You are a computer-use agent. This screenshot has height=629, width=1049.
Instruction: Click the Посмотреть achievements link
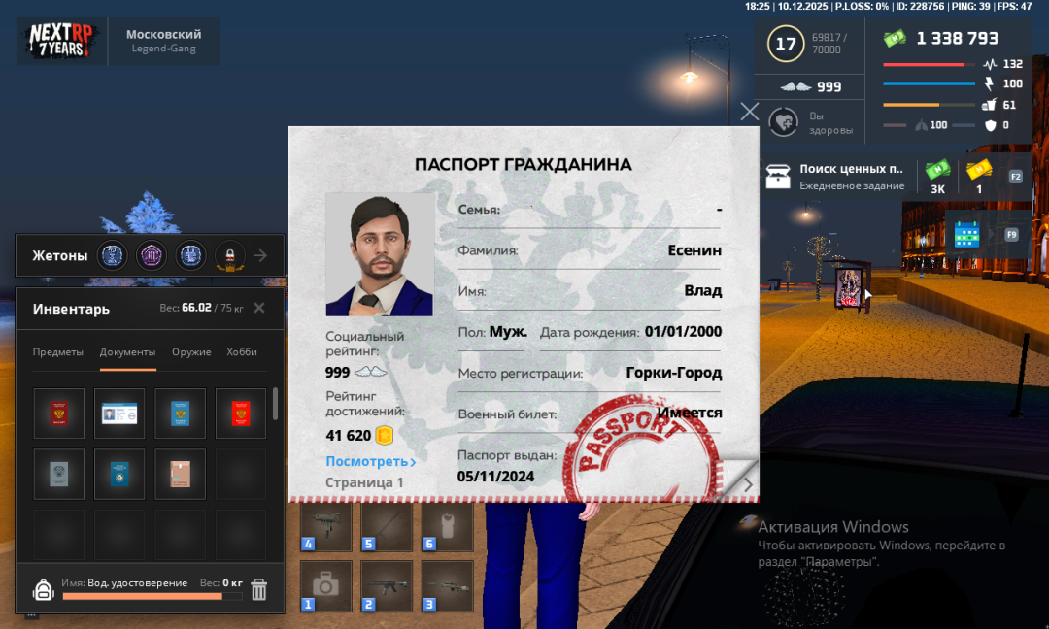(x=371, y=462)
